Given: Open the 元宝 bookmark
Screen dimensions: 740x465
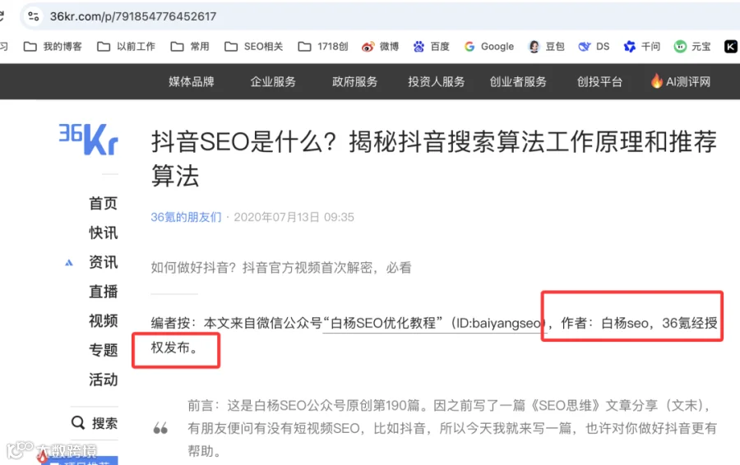Looking at the screenshot, I should 692,46.
